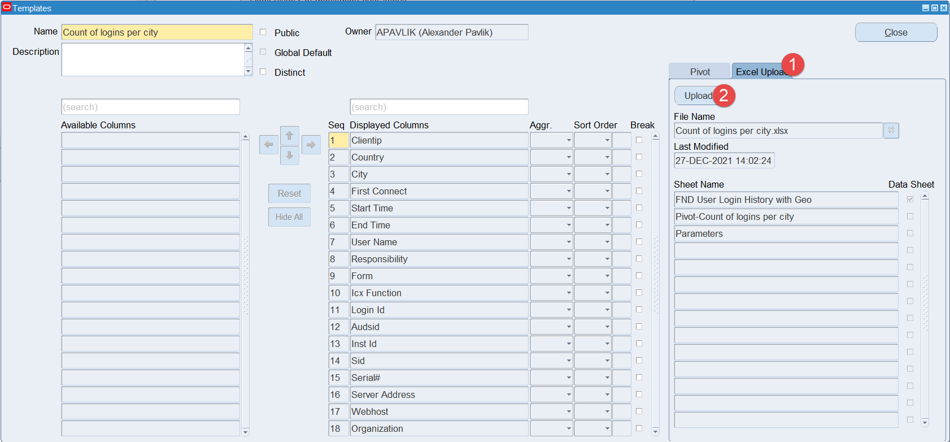This screenshot has width=950, height=442.
Task: Open Sort Order dropdown for First Connect
Action: pos(607,191)
